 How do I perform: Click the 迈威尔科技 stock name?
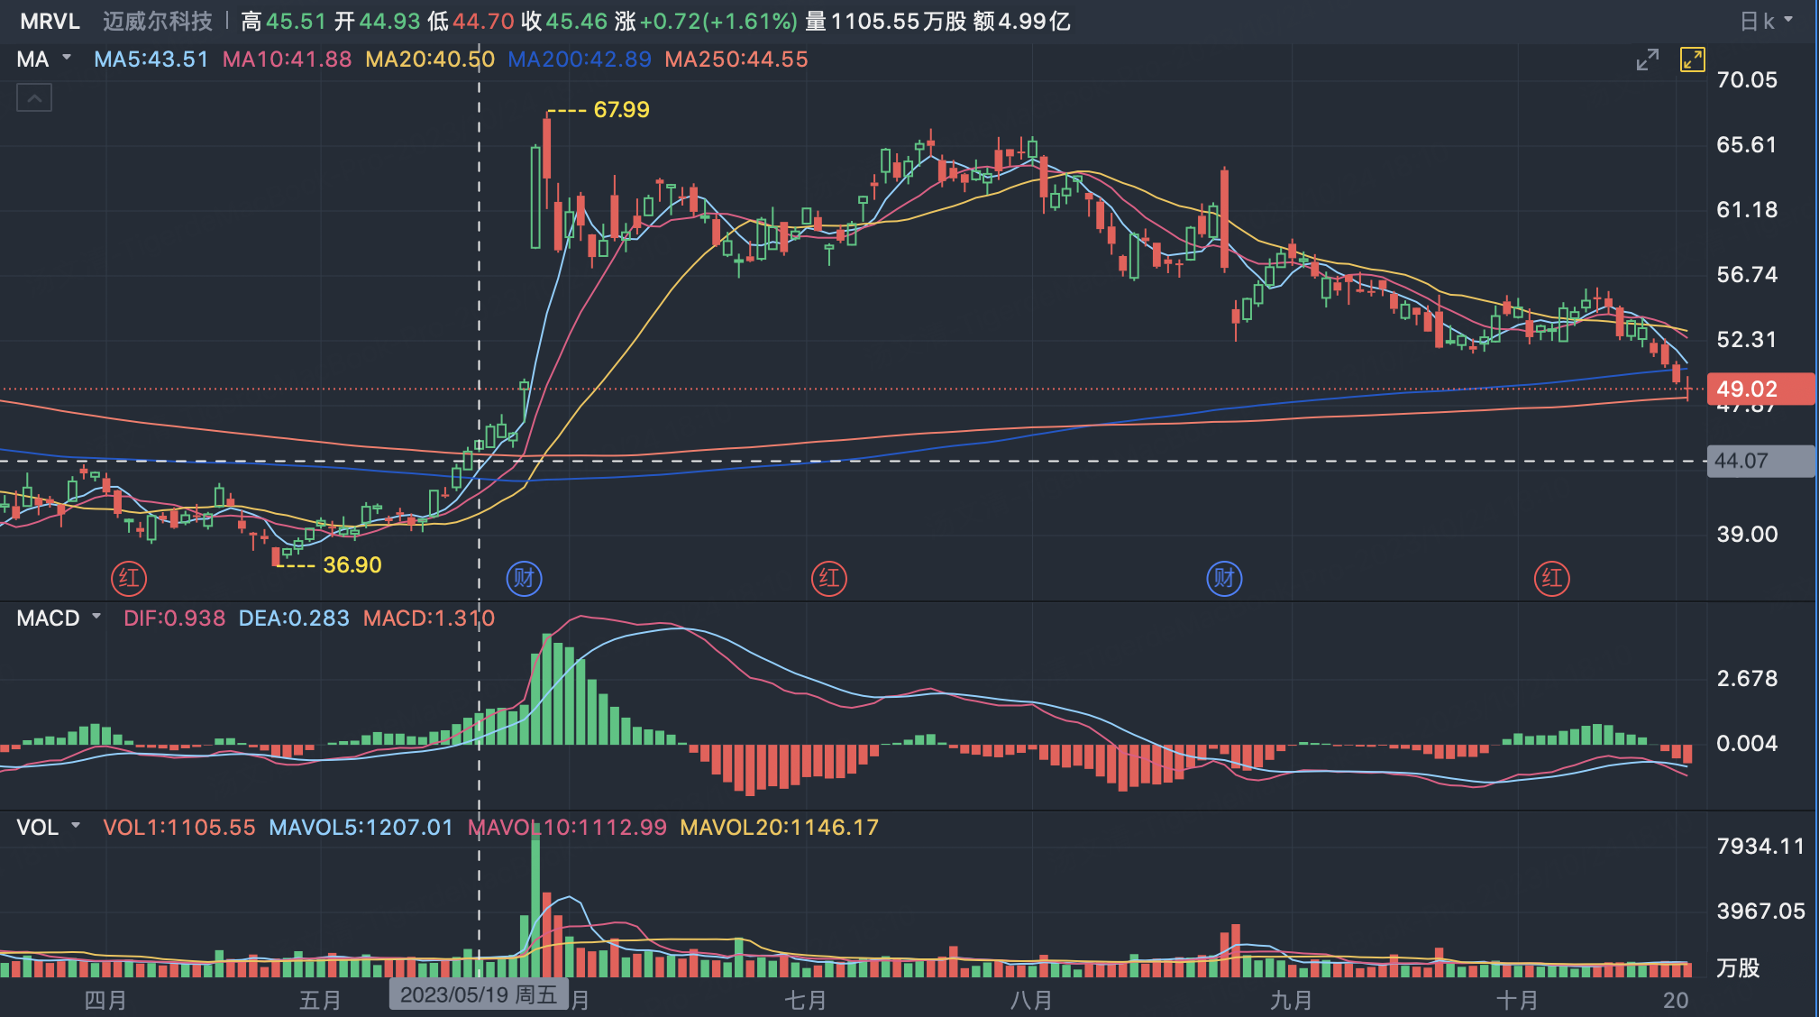point(158,21)
